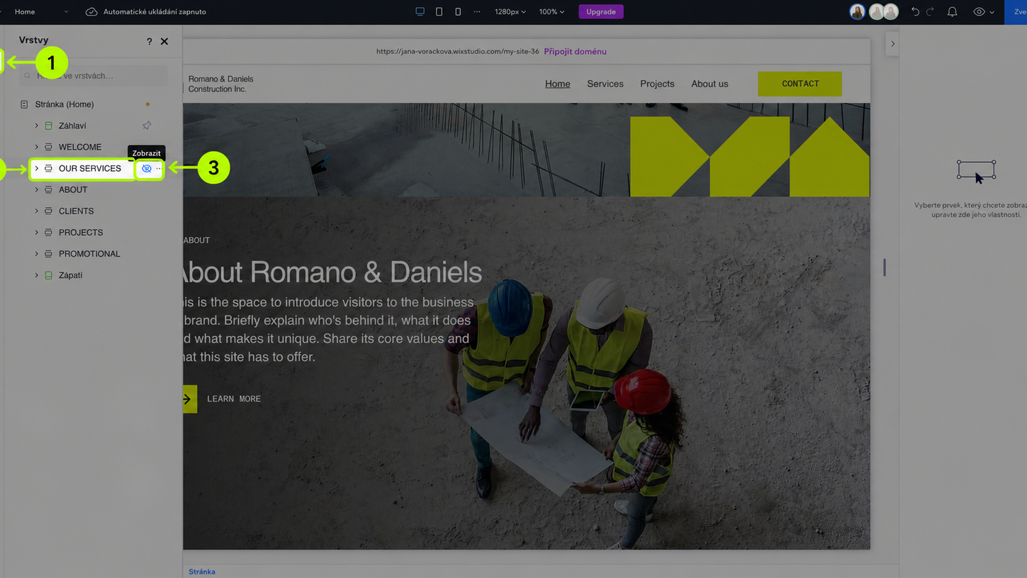Expand the CLIENTS layer
Screen dimensions: 1027x578
click(37, 211)
